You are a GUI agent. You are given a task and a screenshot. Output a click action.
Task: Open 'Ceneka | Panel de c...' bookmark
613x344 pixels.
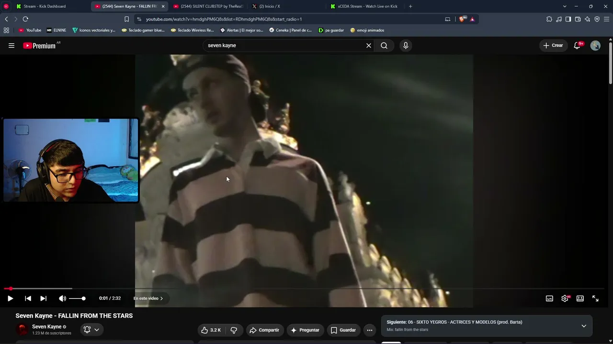[x=290, y=30]
